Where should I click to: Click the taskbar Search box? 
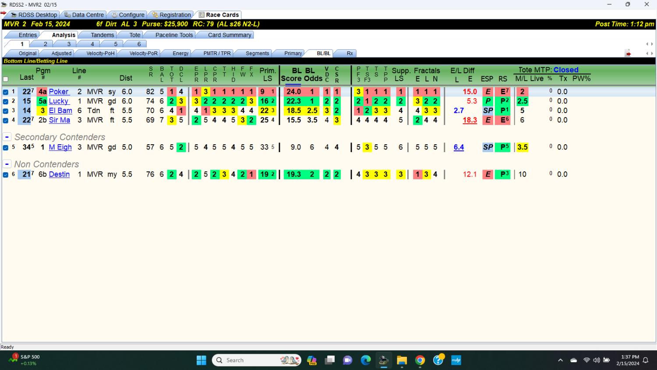click(x=257, y=360)
